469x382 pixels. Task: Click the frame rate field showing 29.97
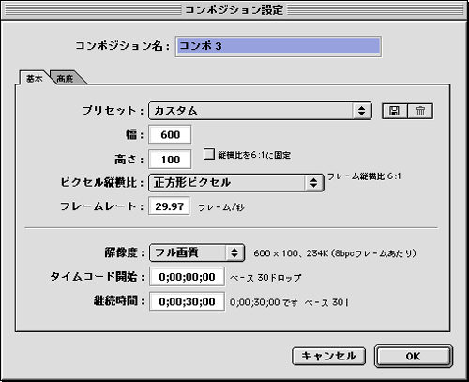click(169, 206)
